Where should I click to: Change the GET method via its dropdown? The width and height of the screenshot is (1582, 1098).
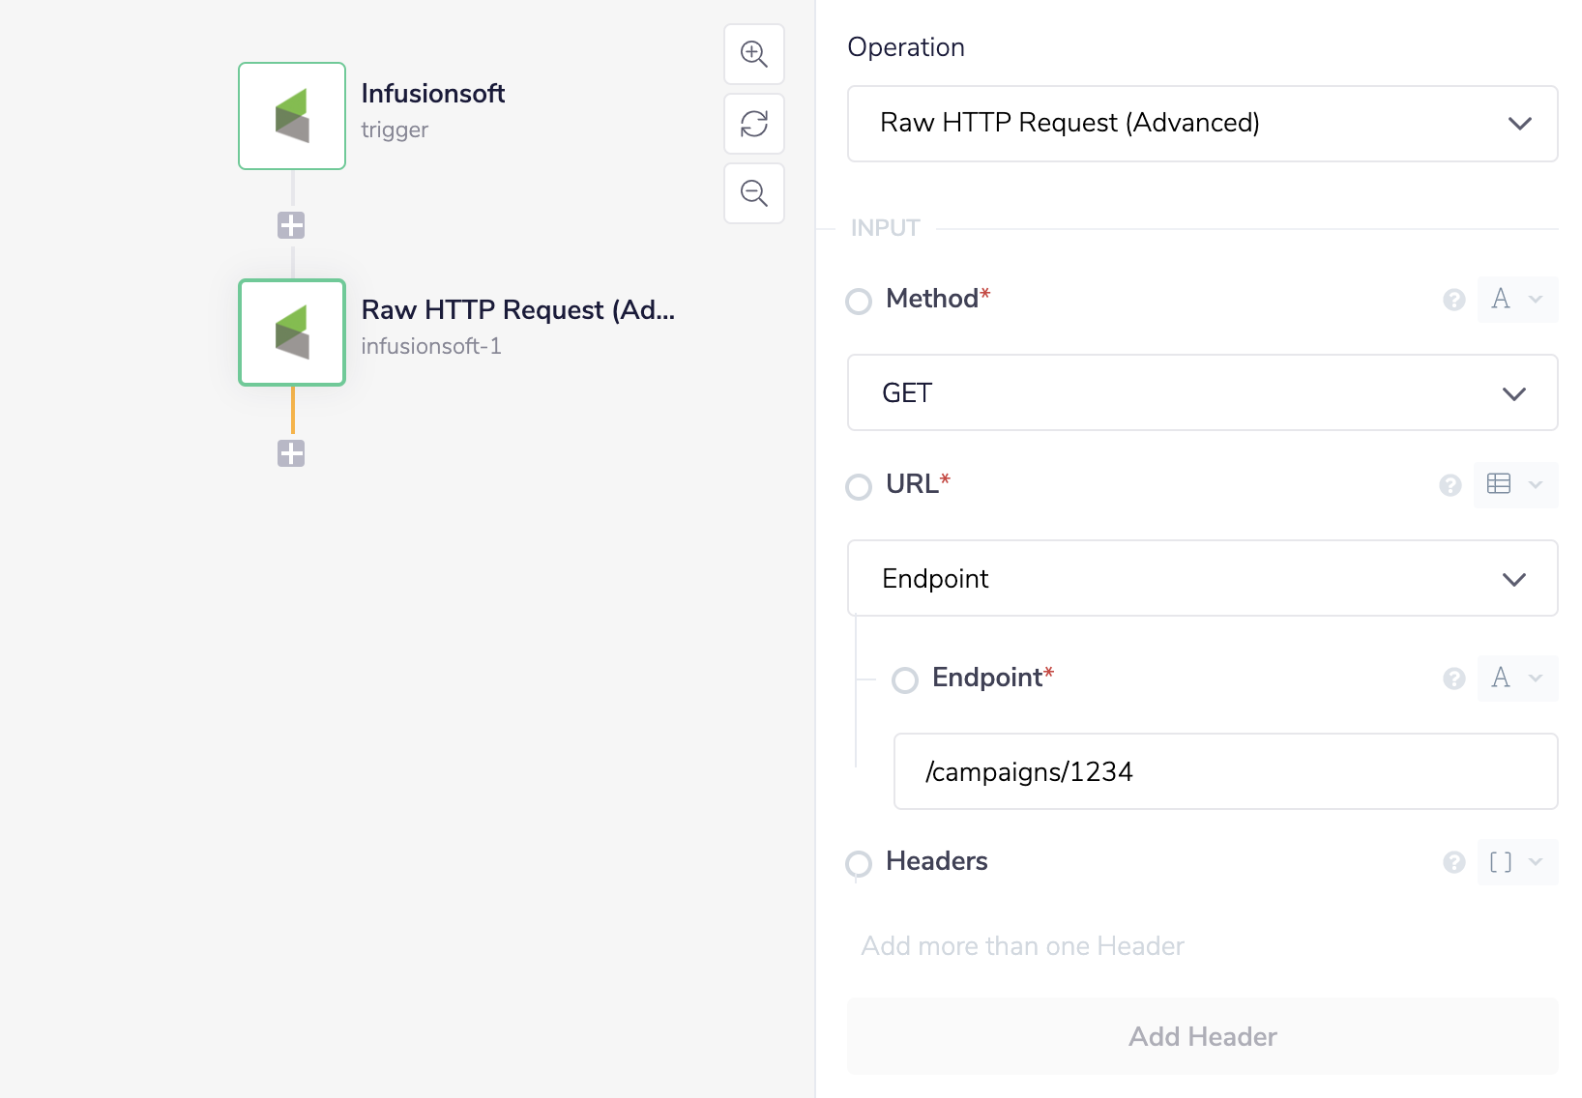click(1202, 392)
